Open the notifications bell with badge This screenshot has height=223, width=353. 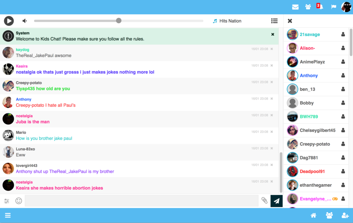(x=320, y=7)
